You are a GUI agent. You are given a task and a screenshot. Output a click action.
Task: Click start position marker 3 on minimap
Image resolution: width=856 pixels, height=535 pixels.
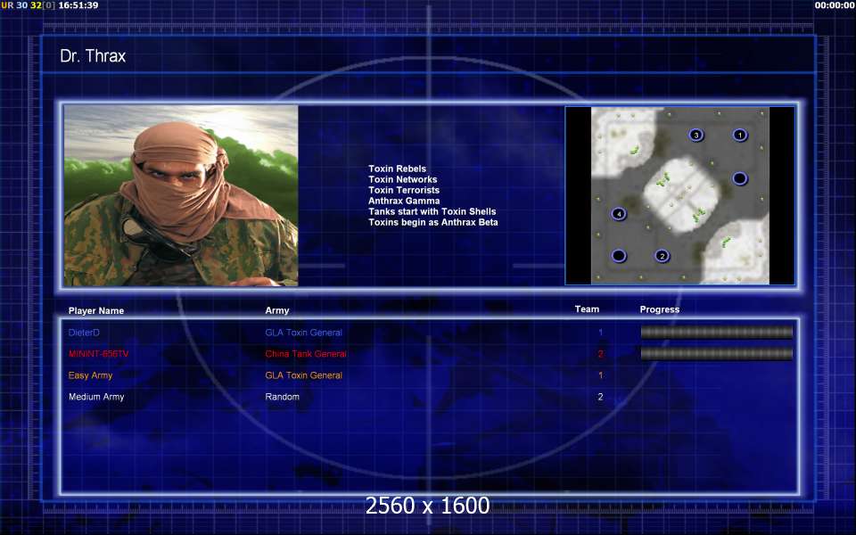[696, 135]
